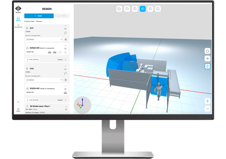Select the fifth cube view preset

pos(150,9)
